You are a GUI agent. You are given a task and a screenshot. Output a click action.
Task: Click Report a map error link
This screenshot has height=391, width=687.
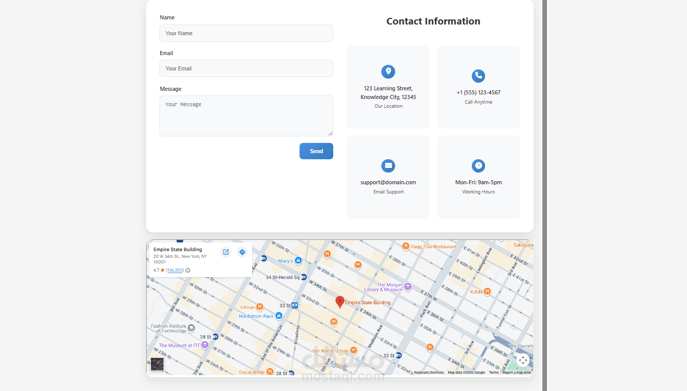point(517,373)
